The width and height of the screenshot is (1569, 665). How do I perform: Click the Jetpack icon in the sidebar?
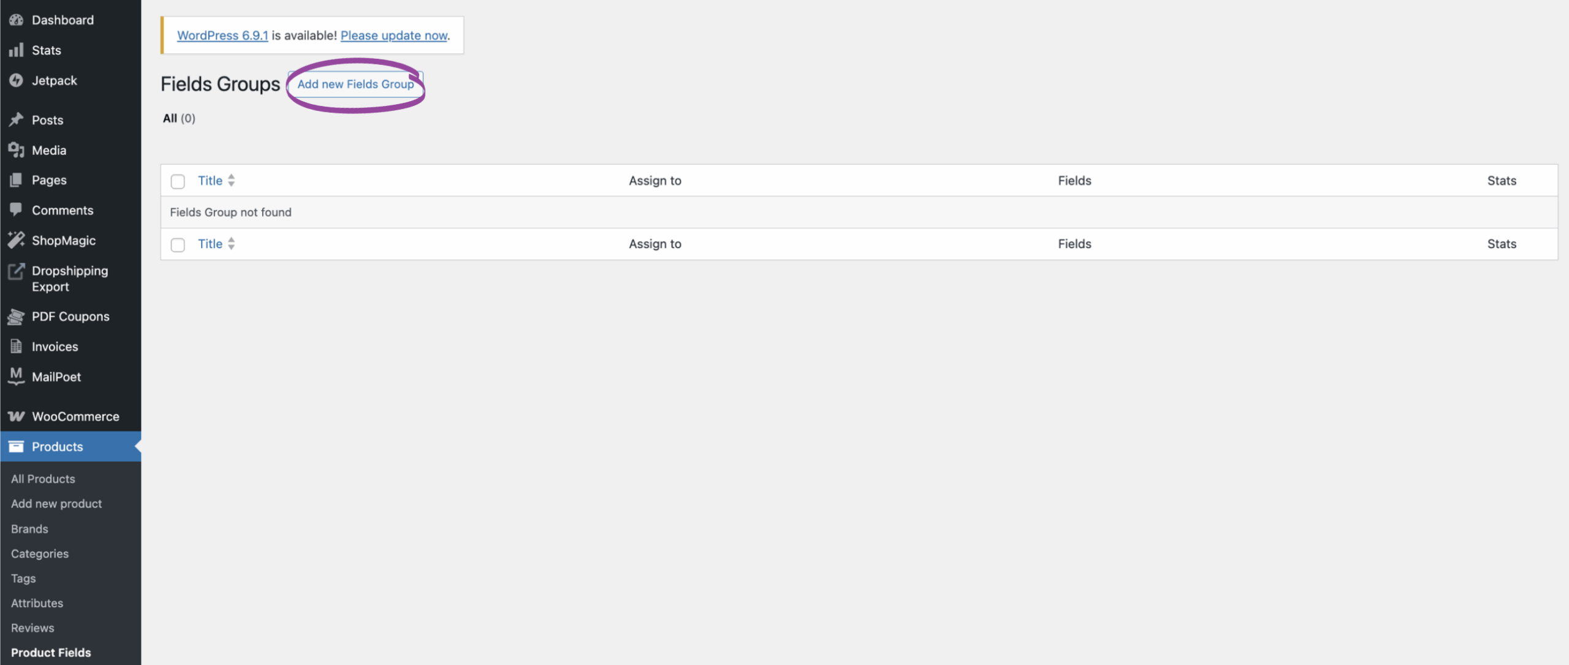point(16,80)
